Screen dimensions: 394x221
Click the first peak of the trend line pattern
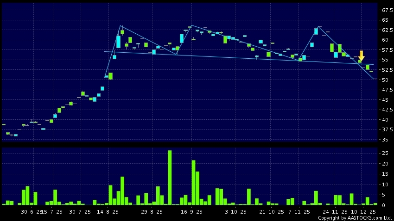pos(121,26)
